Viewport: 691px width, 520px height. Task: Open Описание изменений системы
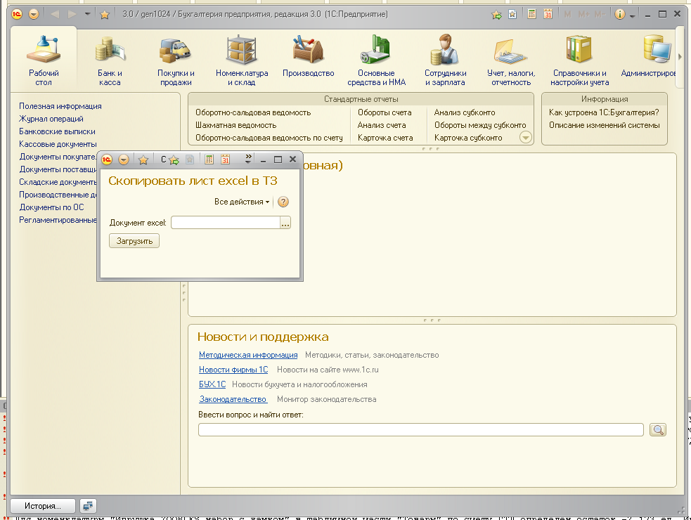pos(604,125)
